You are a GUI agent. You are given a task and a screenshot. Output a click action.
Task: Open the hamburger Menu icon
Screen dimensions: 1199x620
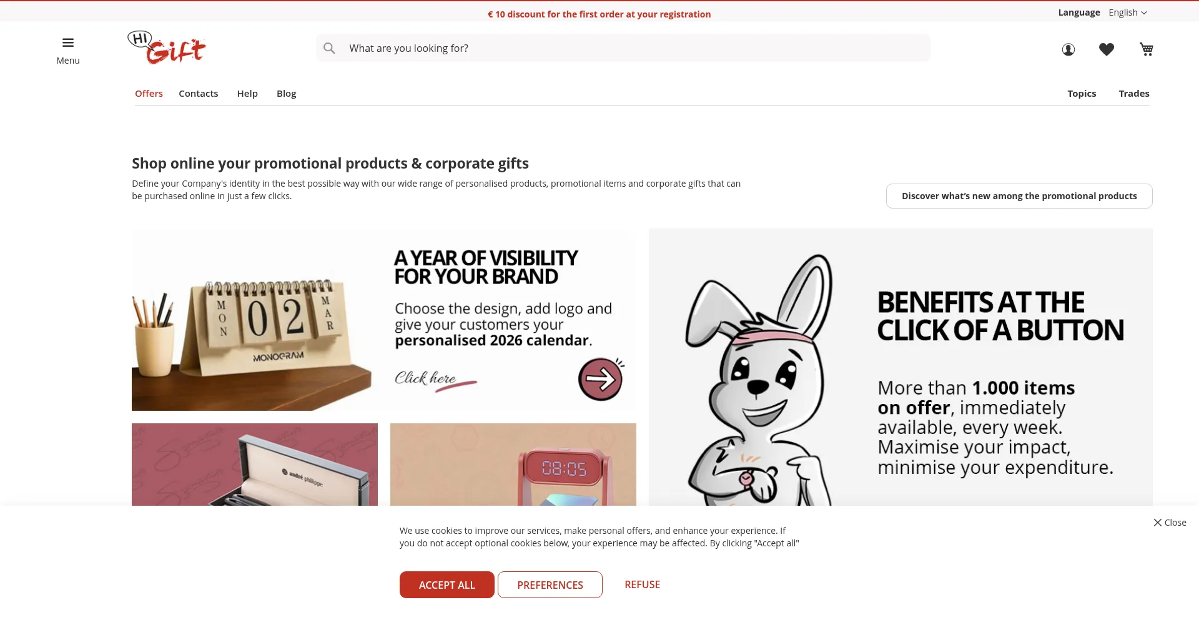click(68, 43)
